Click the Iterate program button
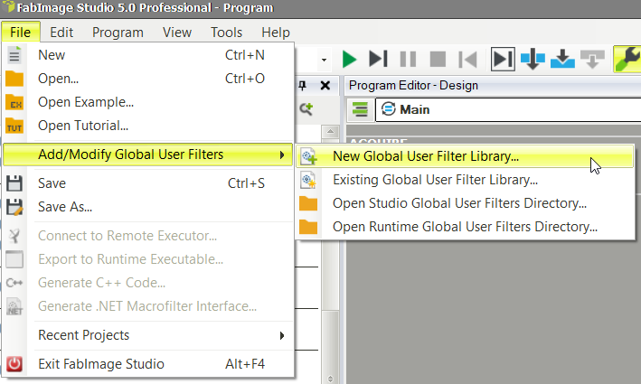The height and width of the screenshot is (384, 641). pos(378,59)
